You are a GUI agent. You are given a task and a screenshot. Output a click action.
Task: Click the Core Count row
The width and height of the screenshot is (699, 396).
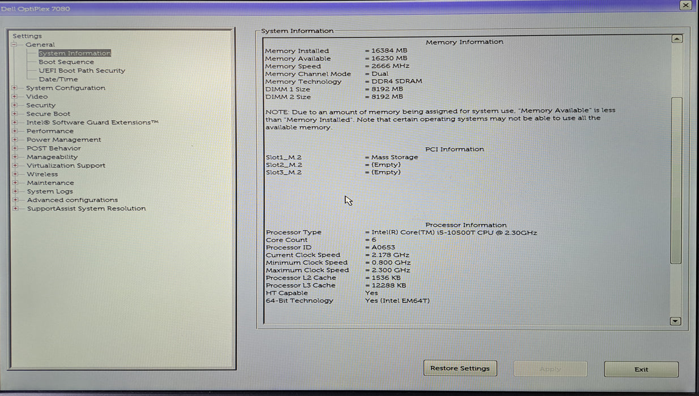pyautogui.click(x=321, y=240)
